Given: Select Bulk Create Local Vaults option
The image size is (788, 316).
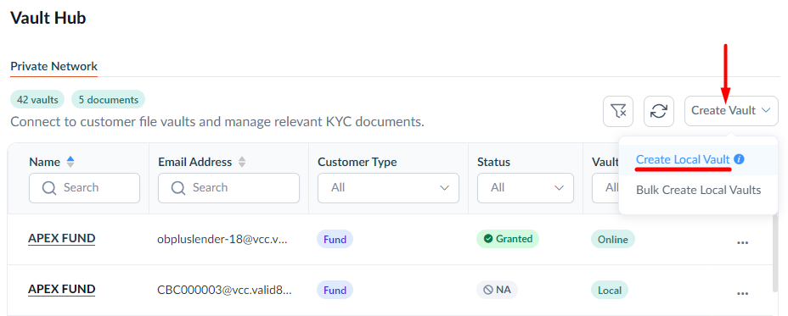Looking at the screenshot, I should (699, 190).
